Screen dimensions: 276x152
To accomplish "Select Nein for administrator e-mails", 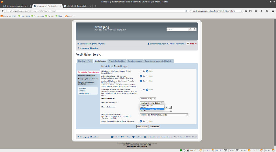I will click(x=147, y=76).
